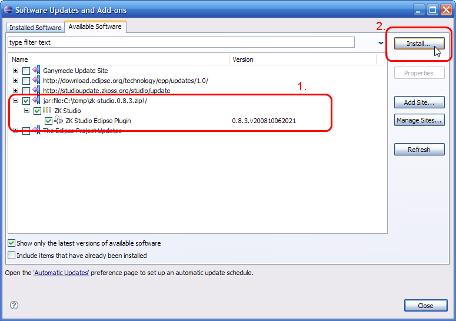Open Manage Sites... dialog
Screen dimensions: 456x321
click(419, 120)
